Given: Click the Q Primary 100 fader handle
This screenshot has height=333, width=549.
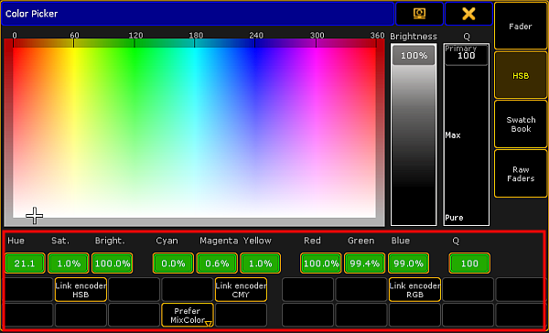Looking at the screenshot, I should tap(466, 55).
